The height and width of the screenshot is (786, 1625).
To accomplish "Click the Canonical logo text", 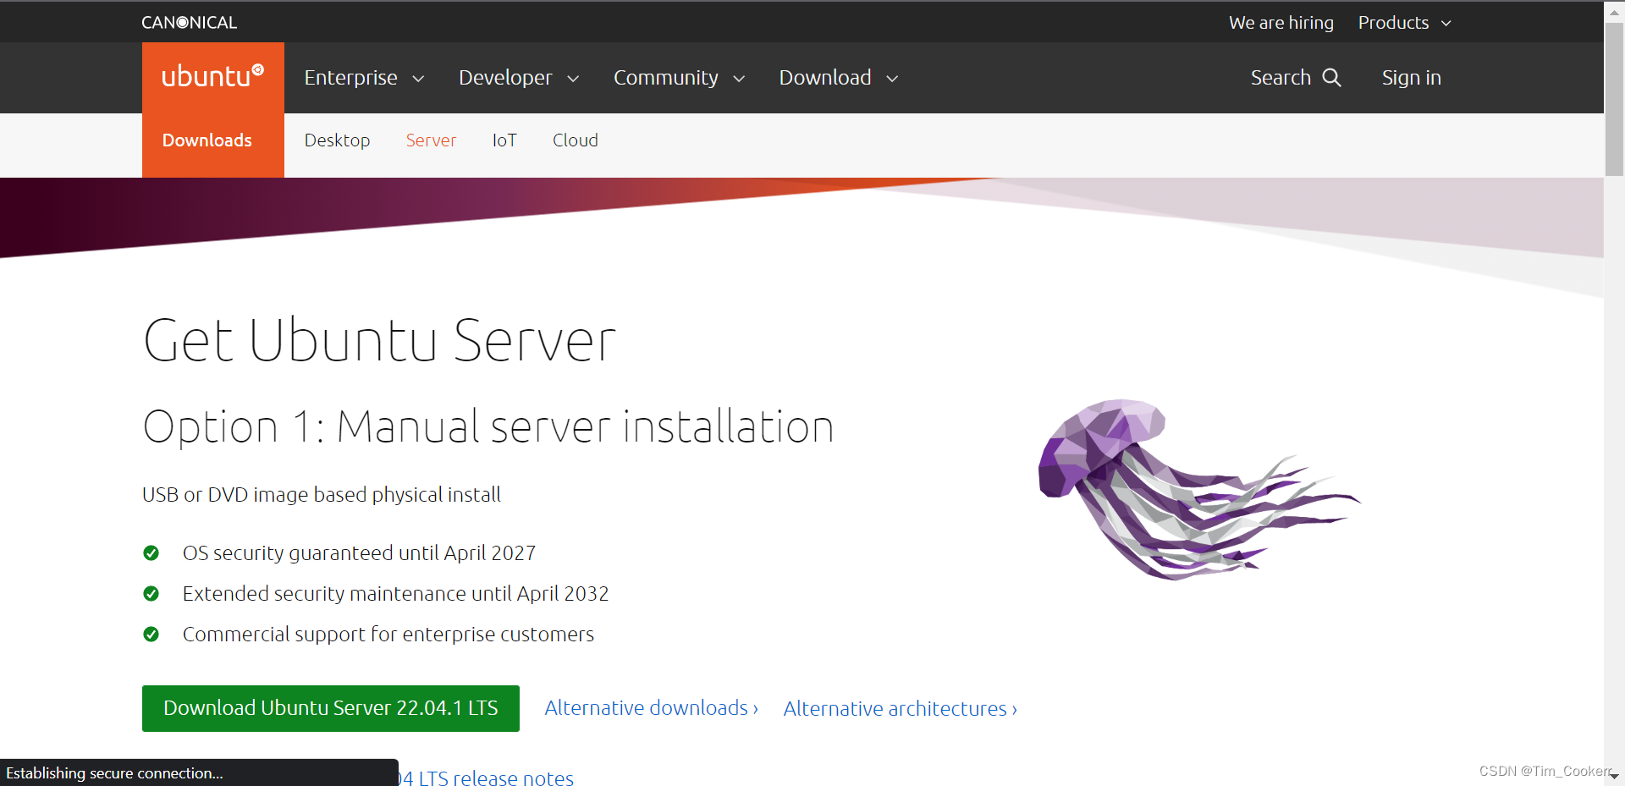I will (189, 23).
